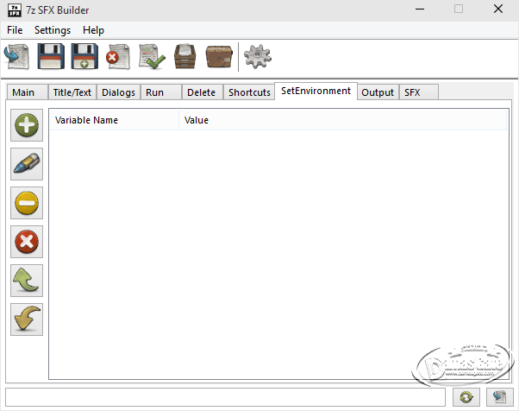Move the variable up with the green arrow
The image size is (519, 411).
(27, 281)
